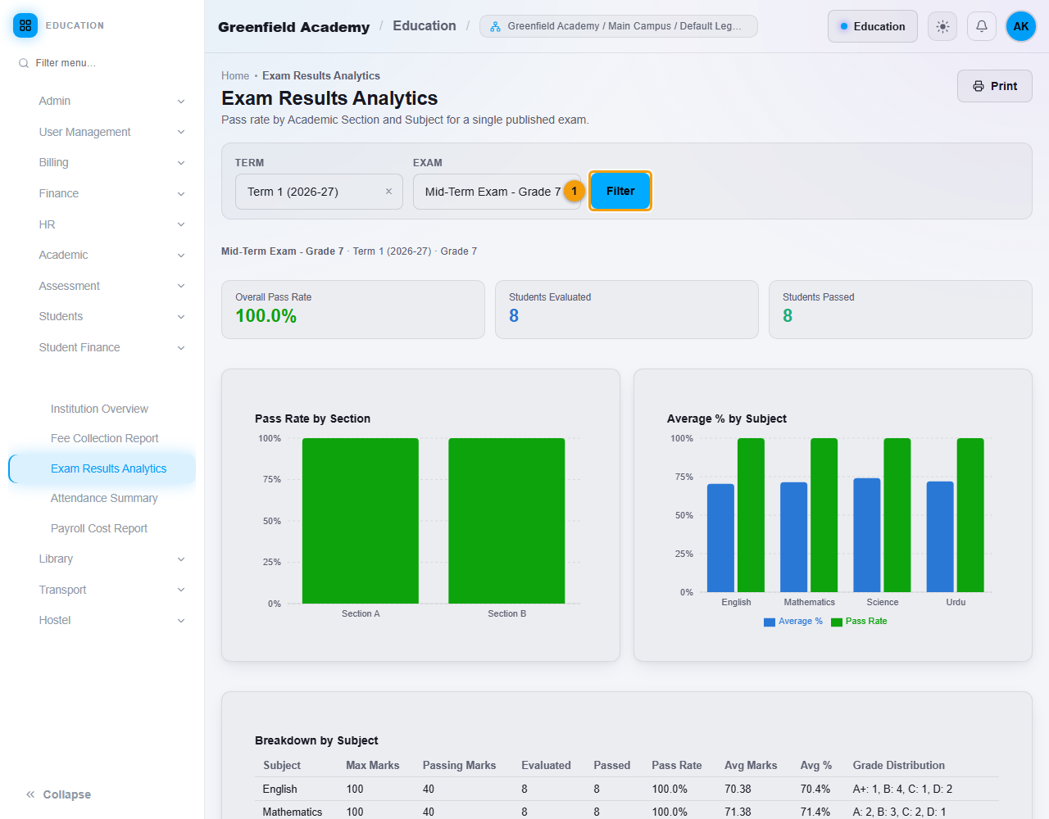Click the Overall Pass Rate 100.0% value

click(x=266, y=316)
